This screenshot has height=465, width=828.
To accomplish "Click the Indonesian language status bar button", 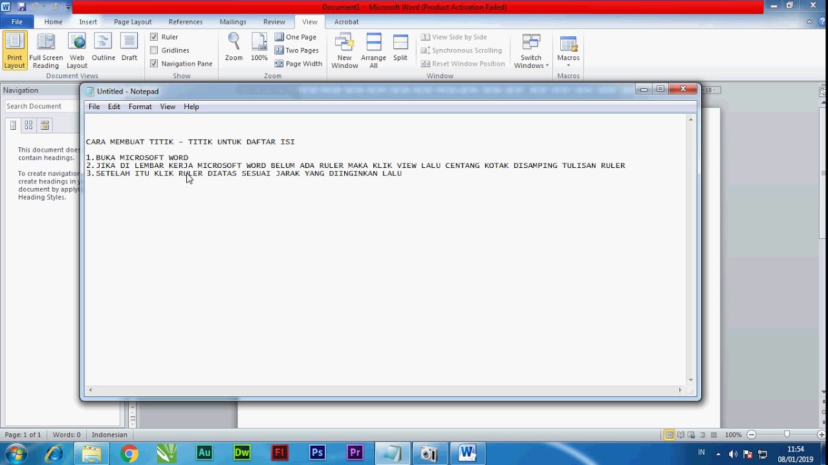I will [109, 435].
